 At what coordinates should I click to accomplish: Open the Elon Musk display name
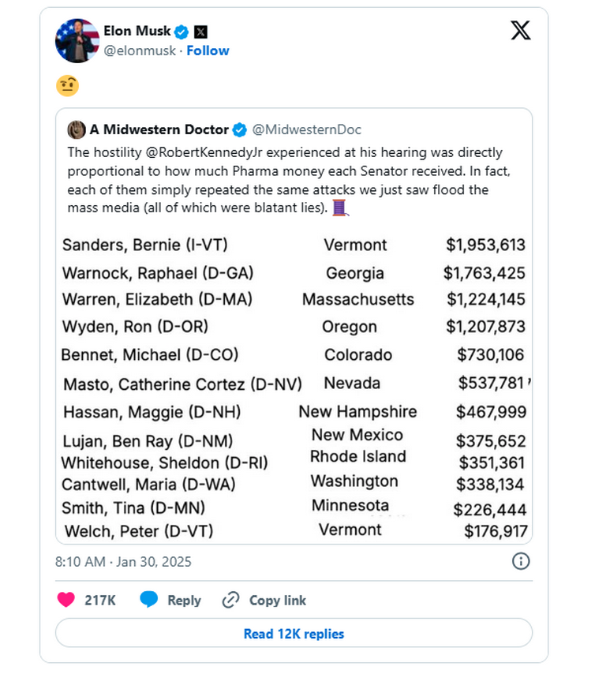(x=137, y=32)
